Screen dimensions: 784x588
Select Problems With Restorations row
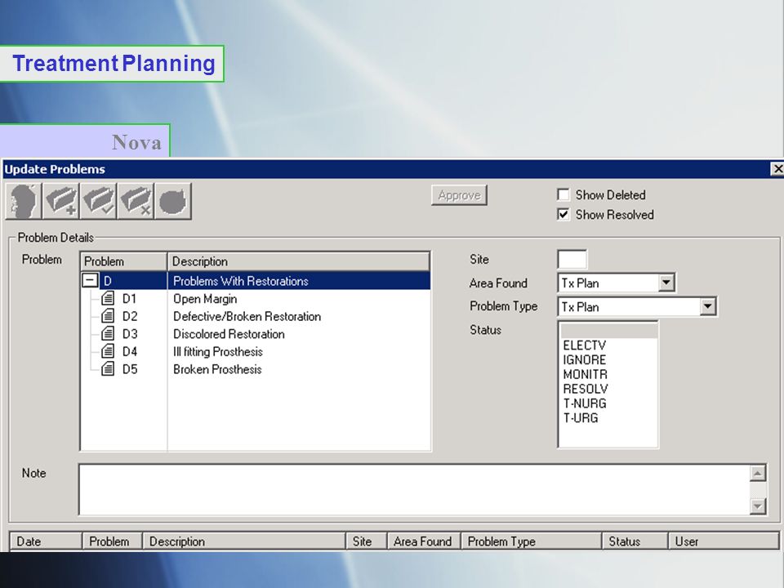click(x=255, y=280)
